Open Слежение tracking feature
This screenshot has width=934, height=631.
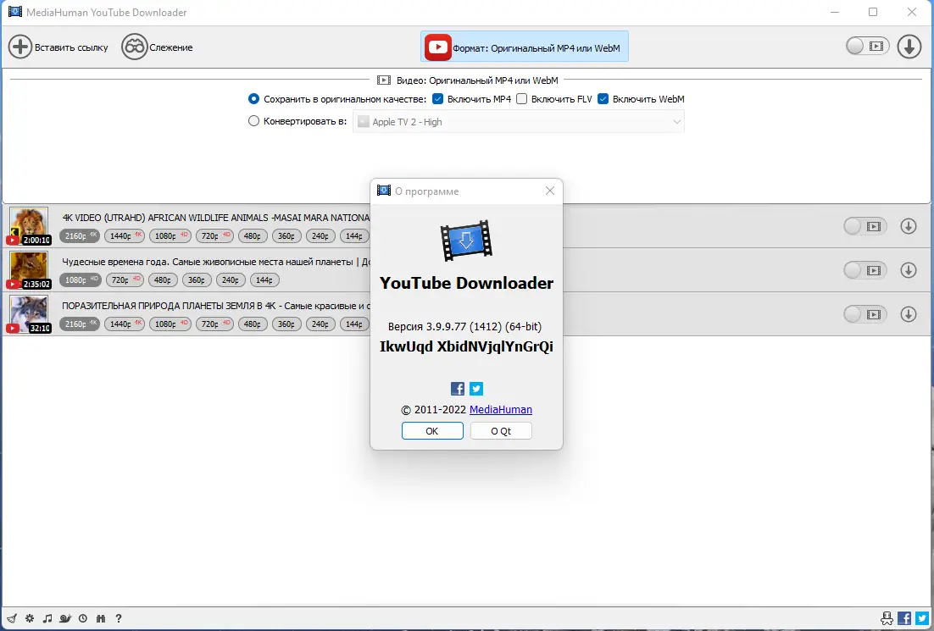pos(157,47)
